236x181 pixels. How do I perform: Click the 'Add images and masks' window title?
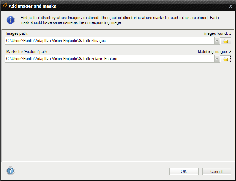32,6
